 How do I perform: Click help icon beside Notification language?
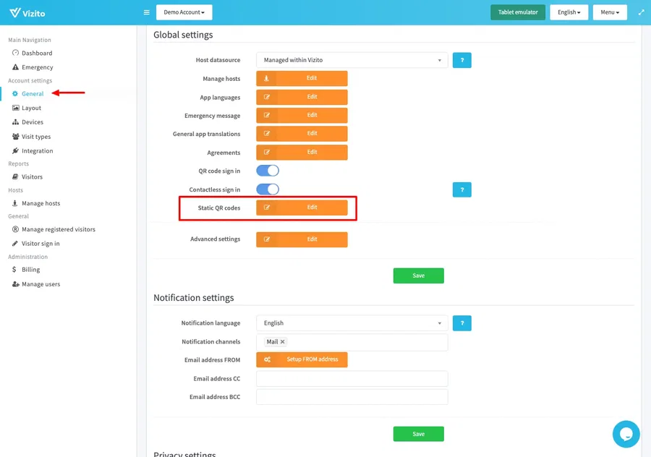(461, 323)
